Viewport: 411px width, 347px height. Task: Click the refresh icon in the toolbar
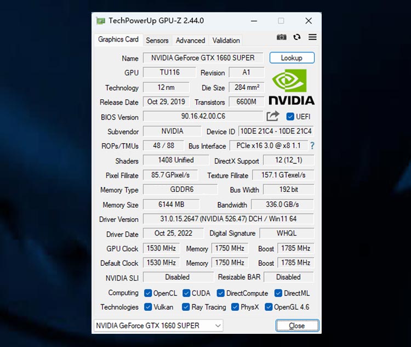coord(297,37)
